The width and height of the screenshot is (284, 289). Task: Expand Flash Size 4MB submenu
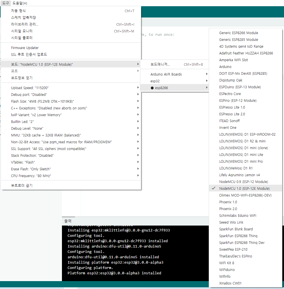(71, 102)
